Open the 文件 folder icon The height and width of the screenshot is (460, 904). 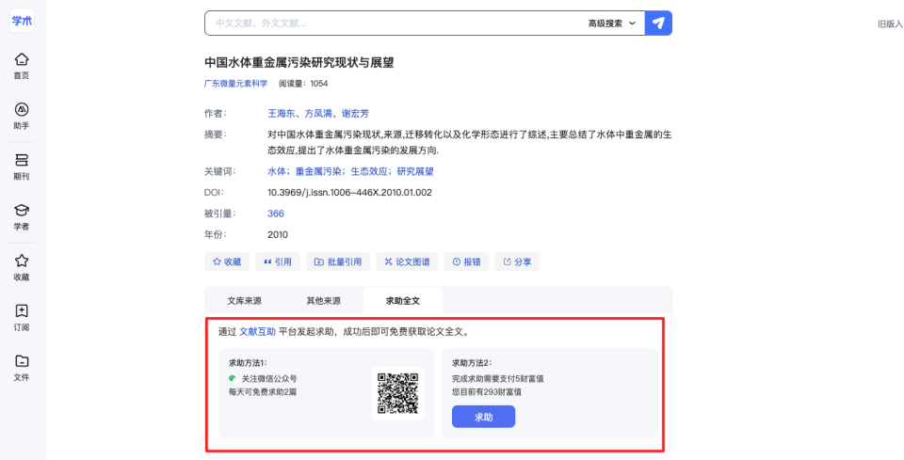tap(22, 368)
